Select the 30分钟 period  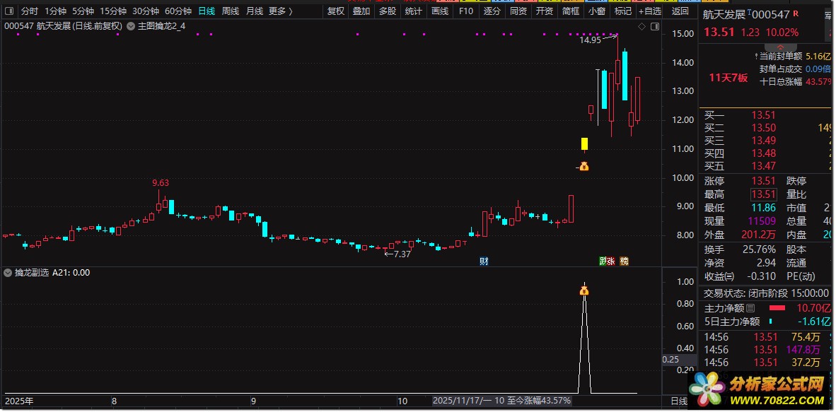146,11
